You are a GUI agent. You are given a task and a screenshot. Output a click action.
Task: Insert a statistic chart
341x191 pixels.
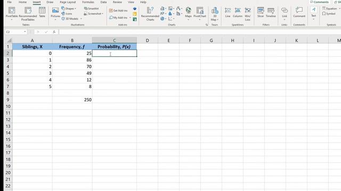click(x=171, y=14)
